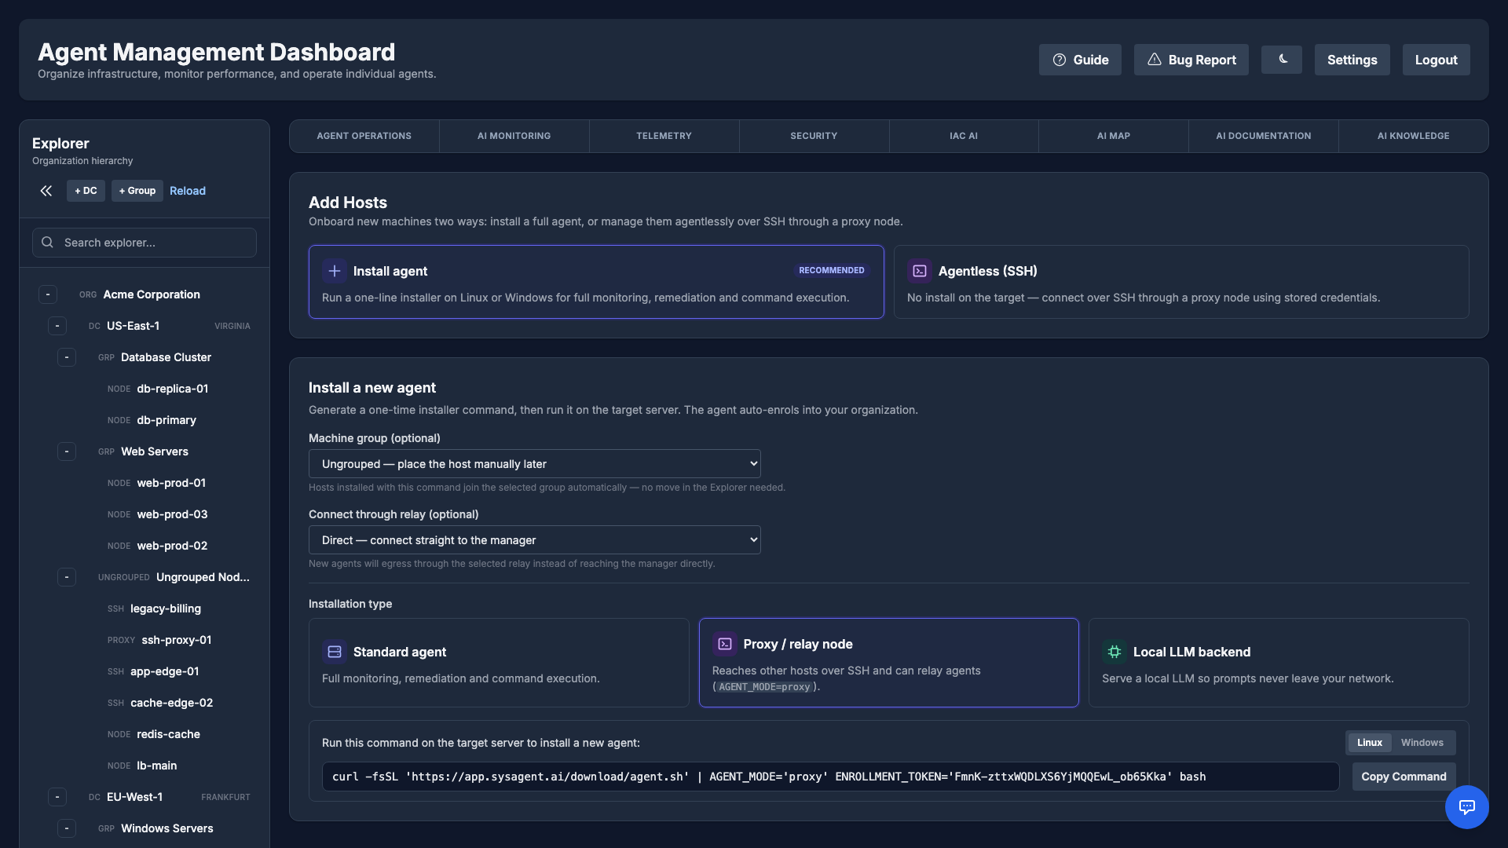Copy the installer command
The height and width of the screenshot is (848, 1508).
click(x=1404, y=777)
